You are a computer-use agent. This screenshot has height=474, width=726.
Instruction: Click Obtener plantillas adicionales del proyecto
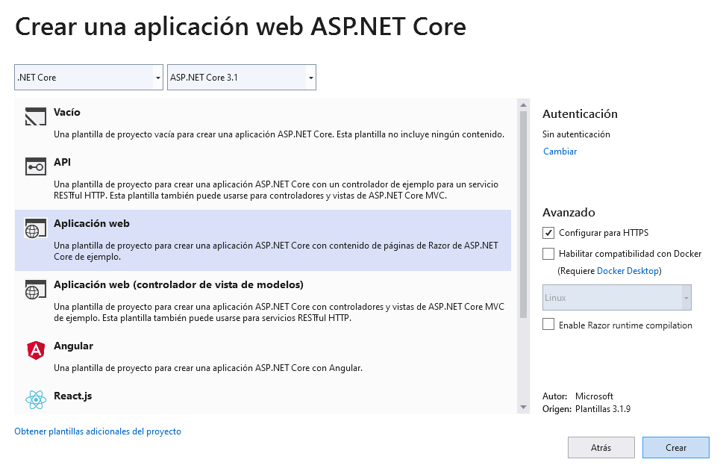point(97,431)
